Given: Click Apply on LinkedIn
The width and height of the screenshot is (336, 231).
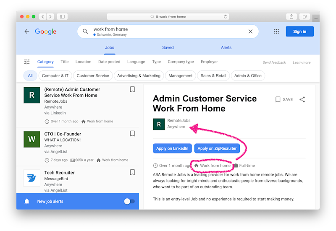Looking at the screenshot, I should [x=172, y=148].
